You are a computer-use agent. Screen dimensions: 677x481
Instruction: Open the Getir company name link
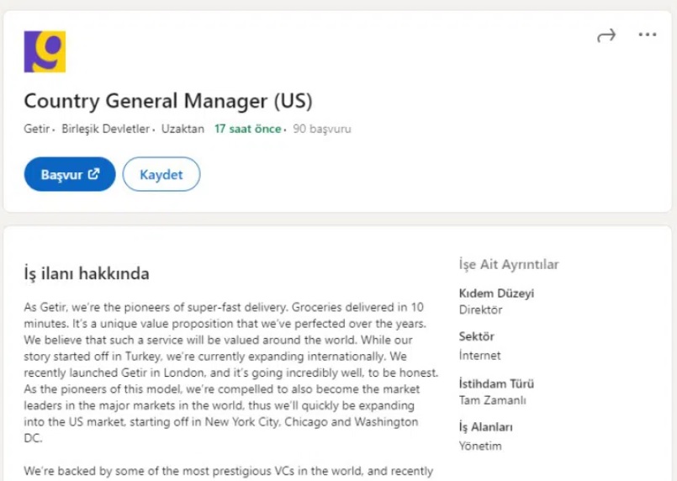click(x=36, y=129)
